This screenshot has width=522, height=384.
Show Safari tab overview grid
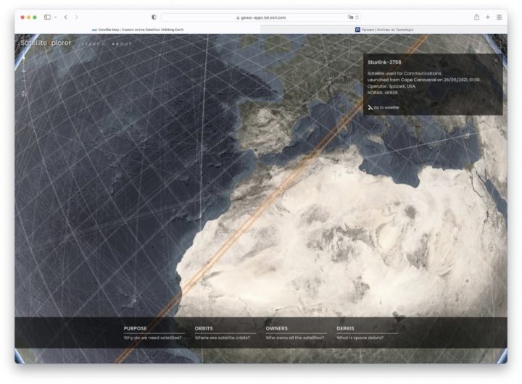point(499,17)
